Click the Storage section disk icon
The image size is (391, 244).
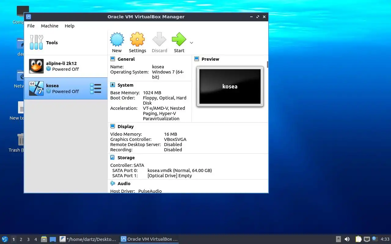click(113, 158)
